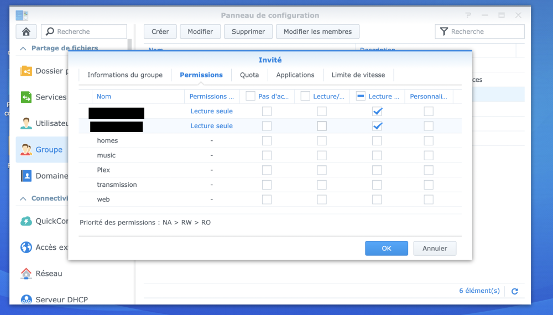This screenshot has width=553, height=315.
Task: Check Lecture seule for Plex
Action: (377, 170)
